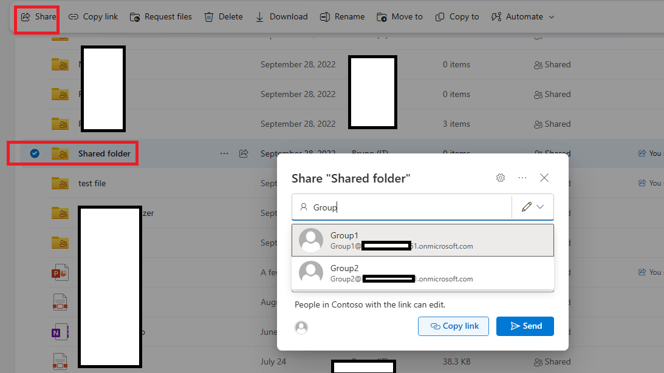Open the test file folder

point(92,184)
